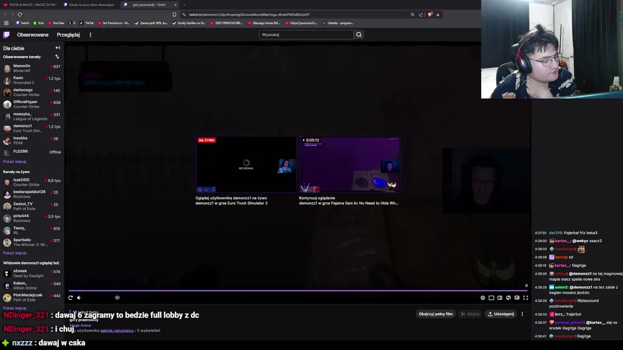Image resolution: width=623 pixels, height=350 pixels.
Task: Open PiotrMaciejczak Path of Exile channel
Action: pos(32,297)
